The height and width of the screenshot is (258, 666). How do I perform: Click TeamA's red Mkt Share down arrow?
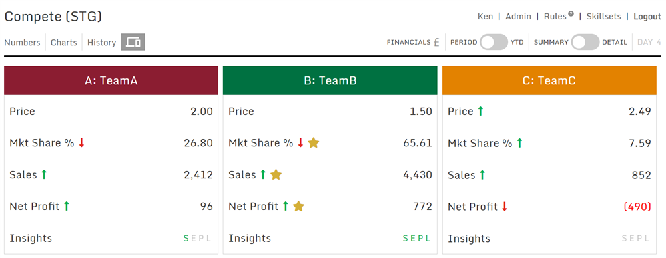[81, 143]
